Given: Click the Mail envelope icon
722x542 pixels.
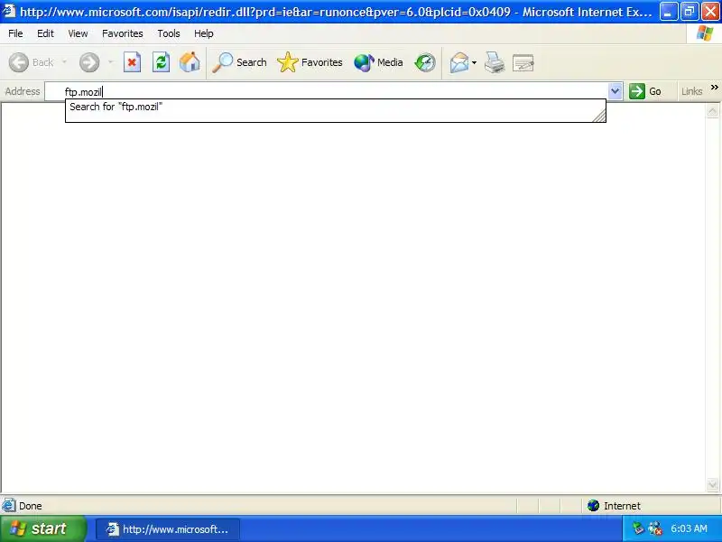Looking at the screenshot, I should [459, 62].
